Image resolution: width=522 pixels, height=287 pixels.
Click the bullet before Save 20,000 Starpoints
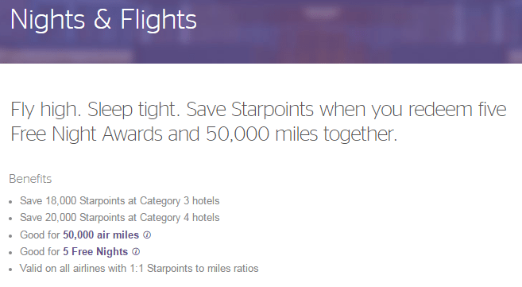(x=10, y=219)
